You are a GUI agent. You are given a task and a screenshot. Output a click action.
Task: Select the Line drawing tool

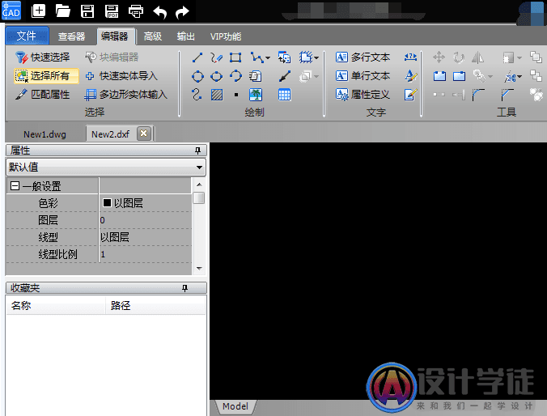pyautogui.click(x=197, y=57)
